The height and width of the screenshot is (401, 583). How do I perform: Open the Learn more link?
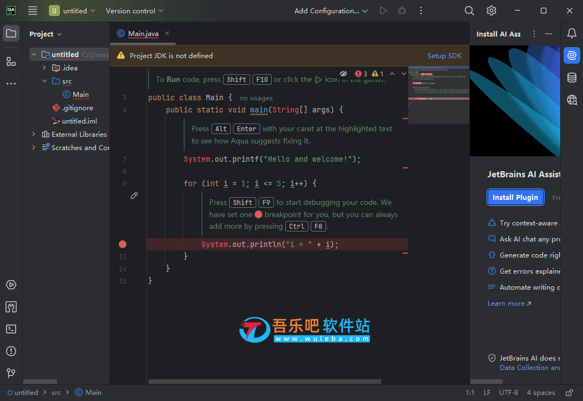[509, 304]
